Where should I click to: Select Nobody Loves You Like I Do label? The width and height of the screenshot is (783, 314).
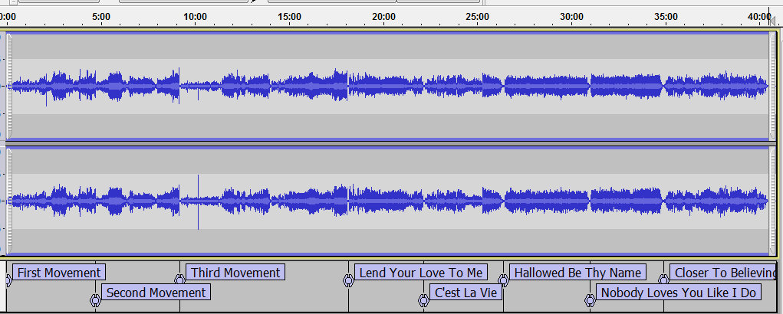678,292
